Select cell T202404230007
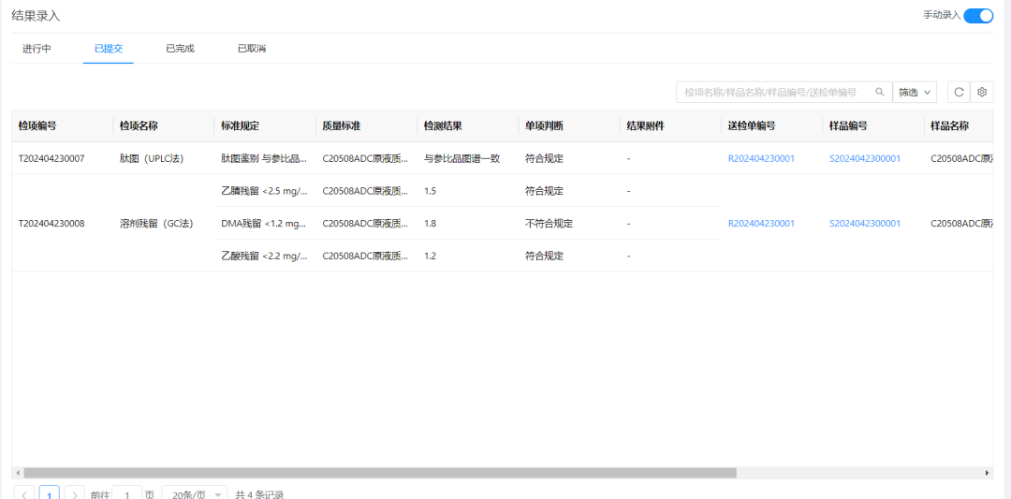 51,158
